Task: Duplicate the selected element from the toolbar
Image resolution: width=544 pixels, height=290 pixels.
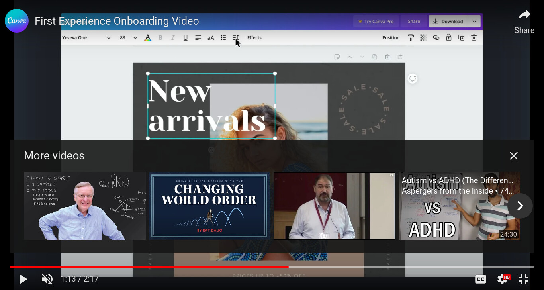Action: click(461, 38)
